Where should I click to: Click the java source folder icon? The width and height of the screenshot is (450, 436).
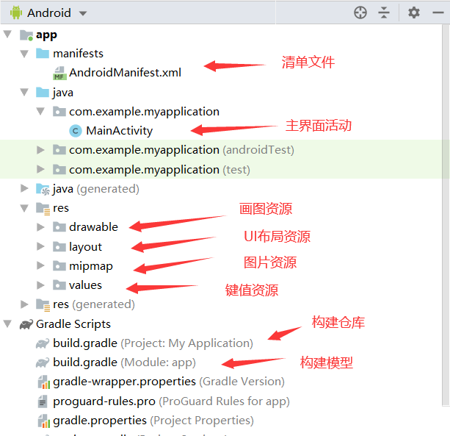coord(43,93)
